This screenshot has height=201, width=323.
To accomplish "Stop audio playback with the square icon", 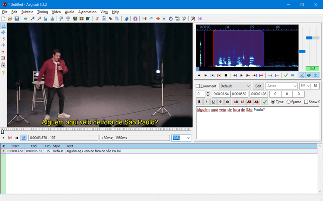I will click(x=226, y=75).
